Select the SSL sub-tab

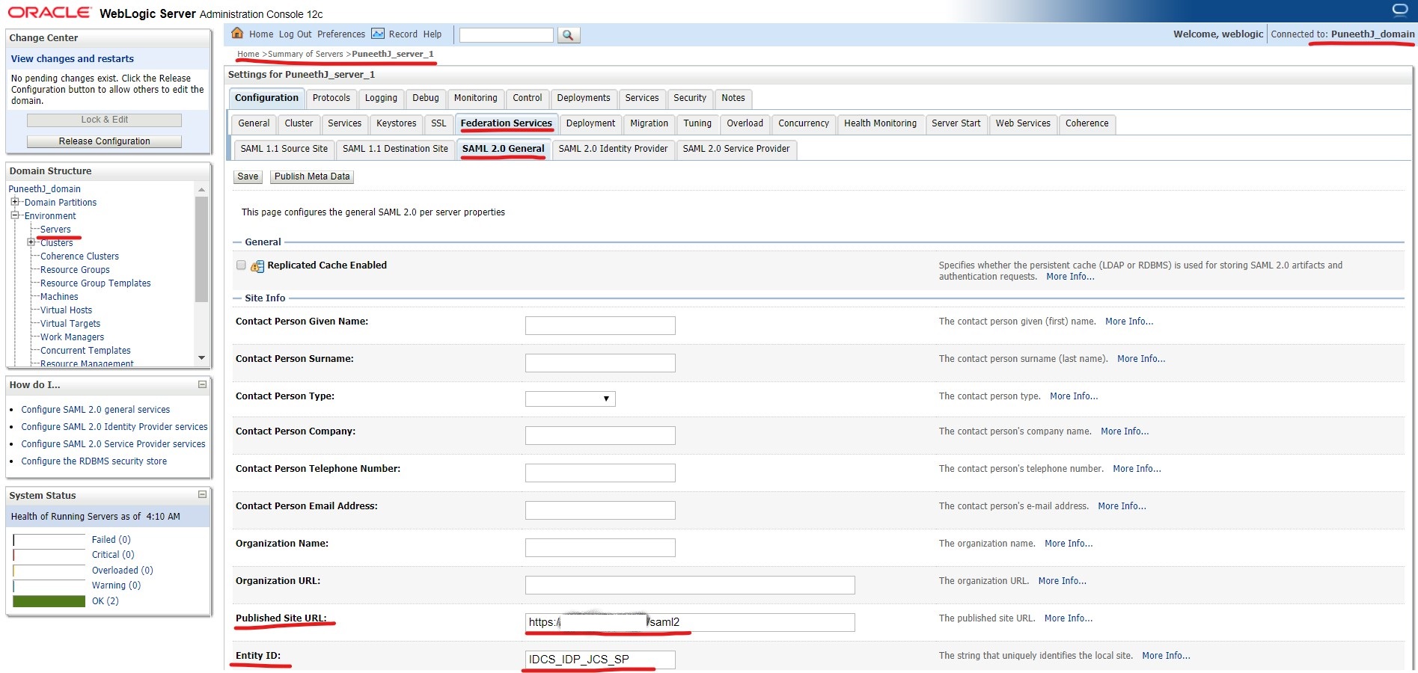point(438,123)
